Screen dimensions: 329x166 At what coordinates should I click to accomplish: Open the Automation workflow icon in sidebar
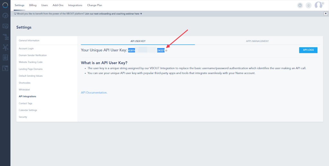[x=5, y=37]
